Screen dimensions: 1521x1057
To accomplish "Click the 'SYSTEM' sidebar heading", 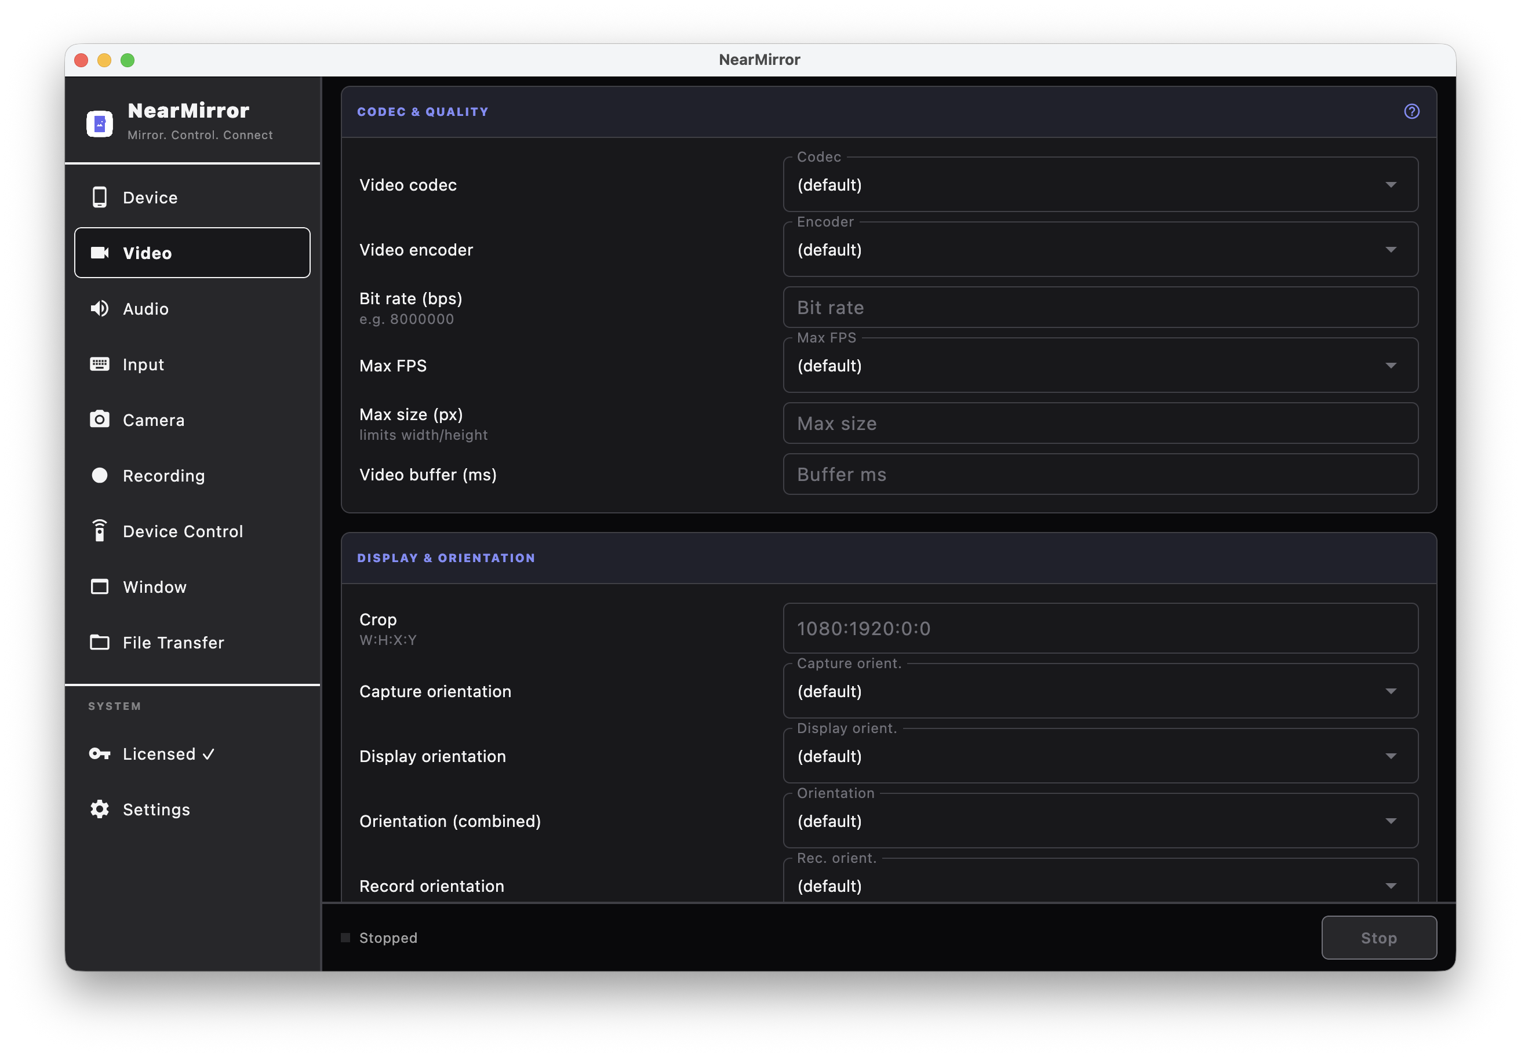I will (115, 706).
